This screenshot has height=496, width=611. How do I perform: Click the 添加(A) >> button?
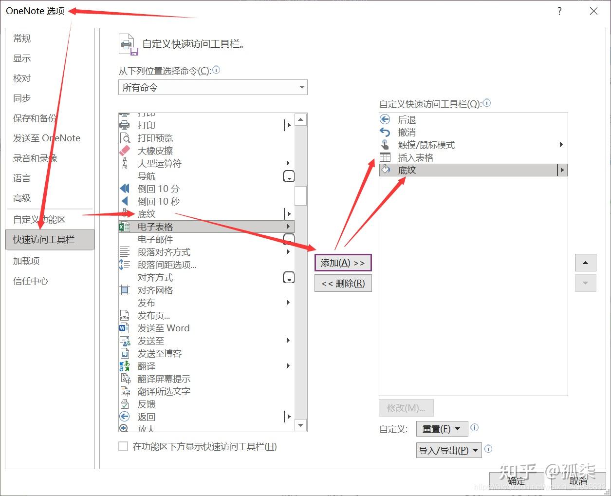343,263
